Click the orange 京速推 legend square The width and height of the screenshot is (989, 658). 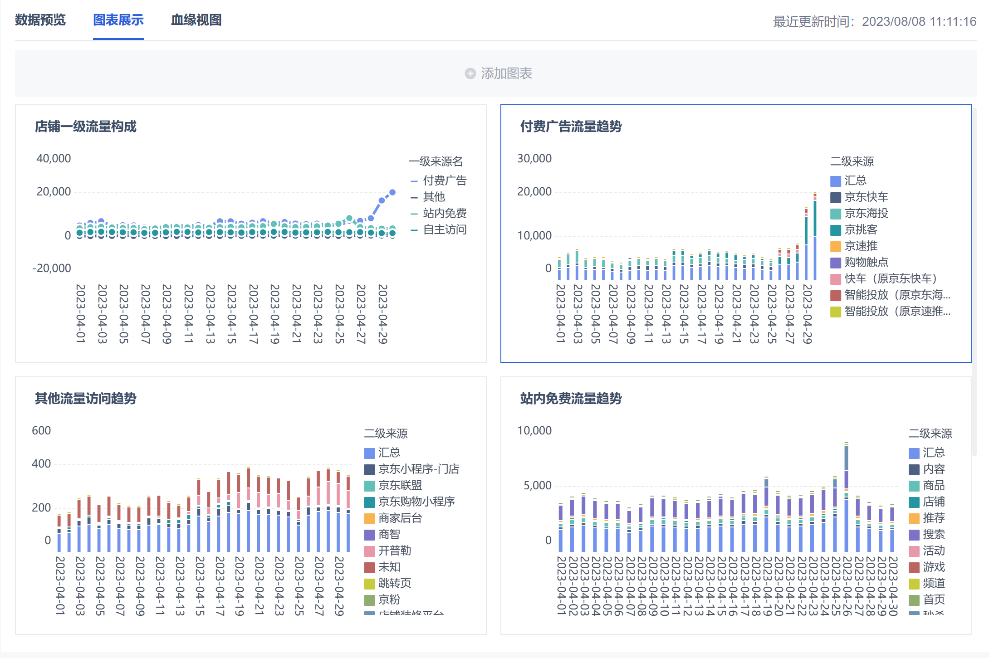[835, 247]
